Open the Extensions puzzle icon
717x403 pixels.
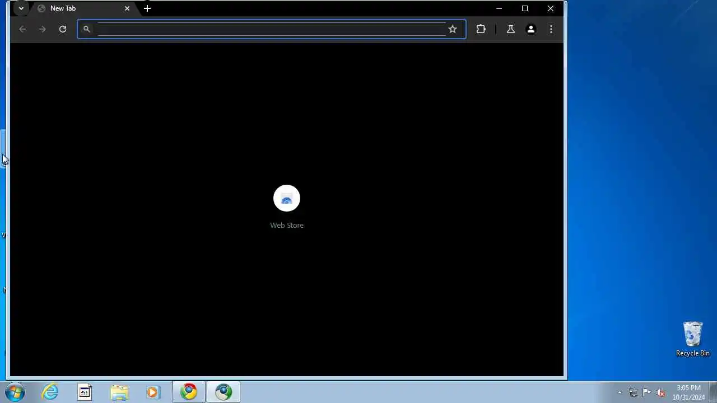tap(481, 29)
